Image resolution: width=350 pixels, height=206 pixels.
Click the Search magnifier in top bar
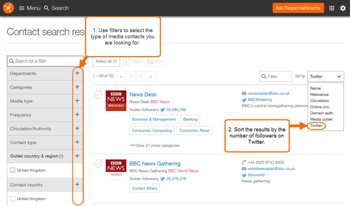[x=46, y=8]
